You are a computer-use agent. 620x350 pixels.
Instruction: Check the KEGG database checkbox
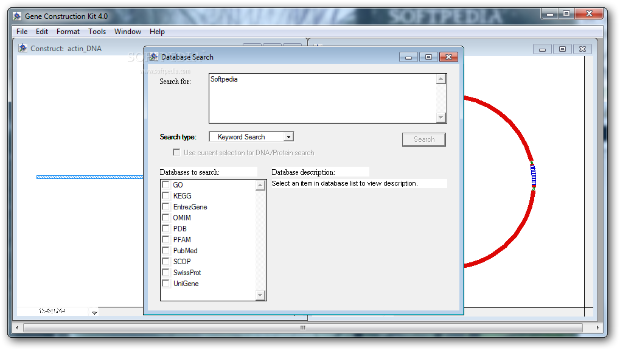point(165,196)
